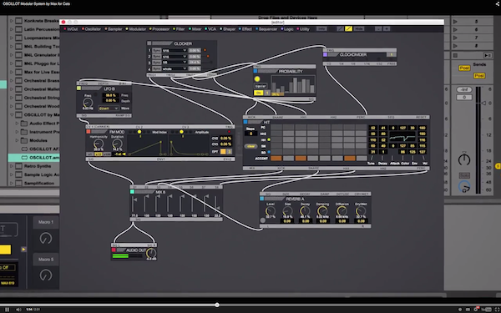This screenshot has width=501, height=313.
Task: Open the Filter module category
Action: pyautogui.click(x=179, y=29)
